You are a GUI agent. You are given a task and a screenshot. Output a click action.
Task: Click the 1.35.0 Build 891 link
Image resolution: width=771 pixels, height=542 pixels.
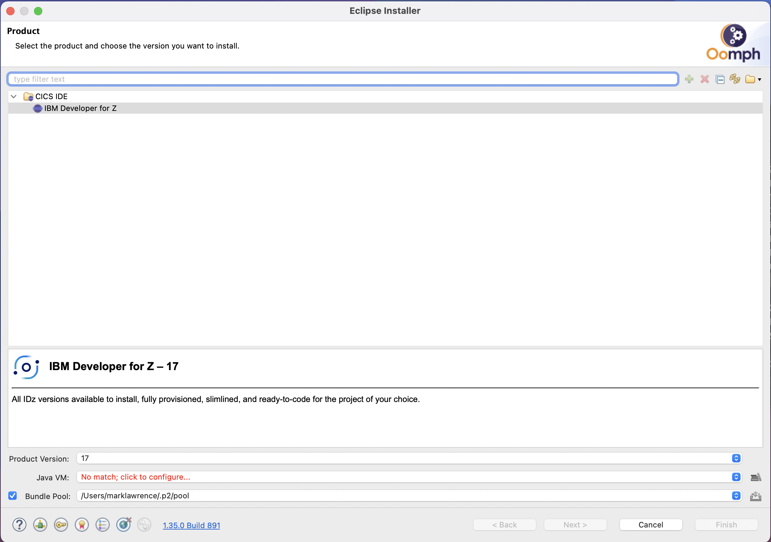(191, 525)
